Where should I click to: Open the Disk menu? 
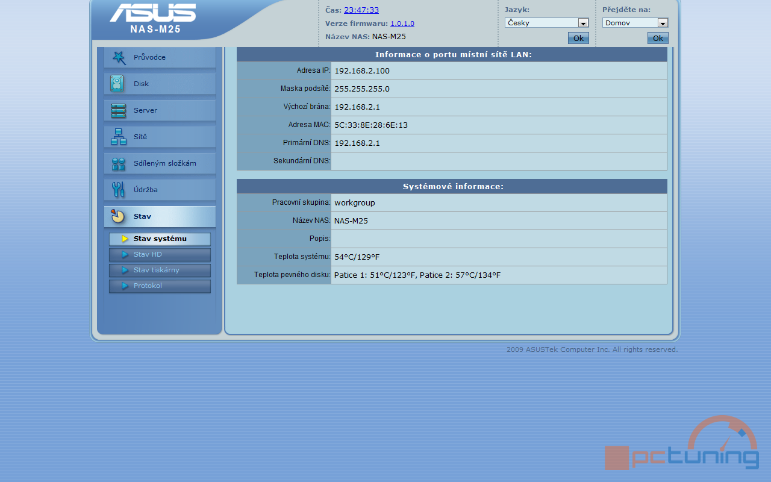(x=160, y=84)
